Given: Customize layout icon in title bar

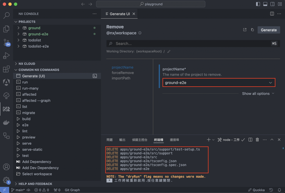Looking at the screenshot, I should click(280, 4).
